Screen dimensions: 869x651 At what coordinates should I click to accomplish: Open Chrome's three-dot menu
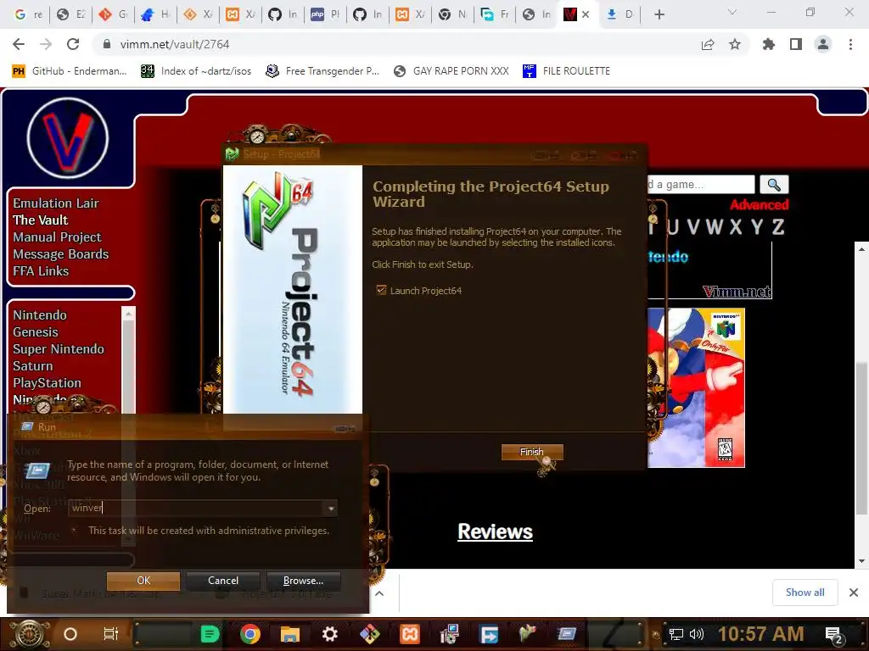tap(850, 44)
